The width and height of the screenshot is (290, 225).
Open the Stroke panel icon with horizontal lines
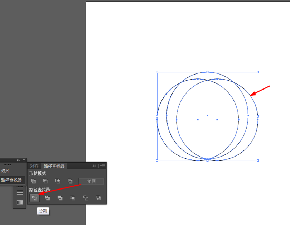(x=20, y=193)
